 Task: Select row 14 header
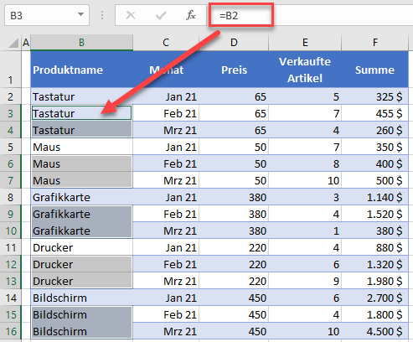click(x=10, y=298)
